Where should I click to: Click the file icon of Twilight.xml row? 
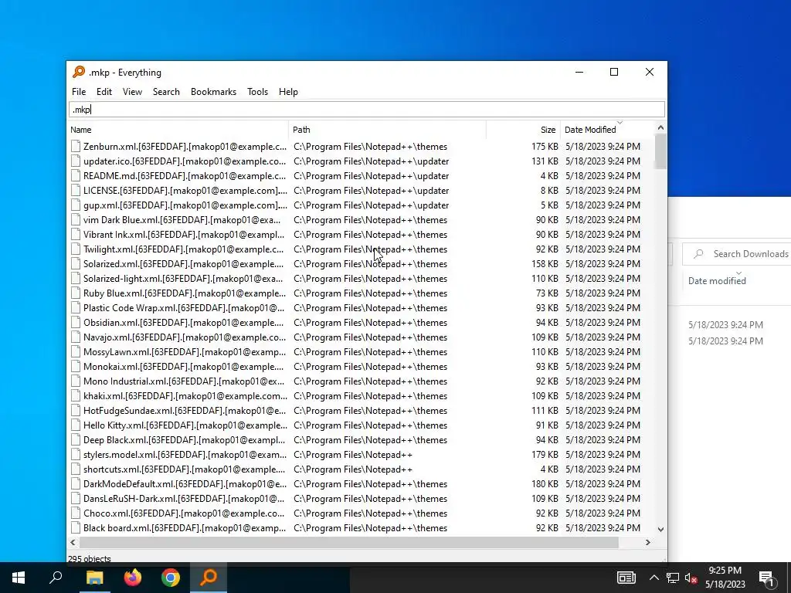(76, 249)
